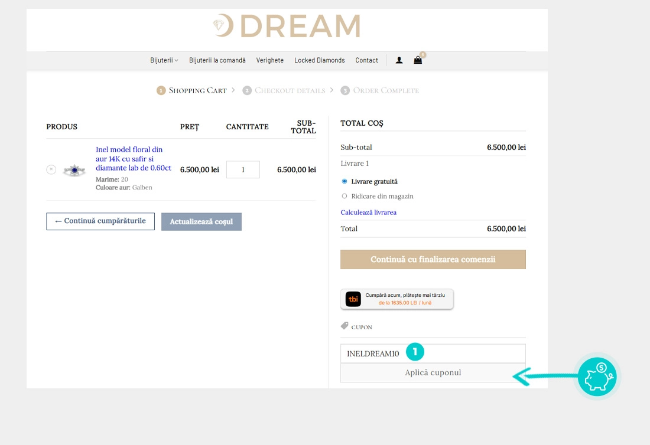
Task: Click the Shopping Cart step circle icon
Action: point(161,90)
